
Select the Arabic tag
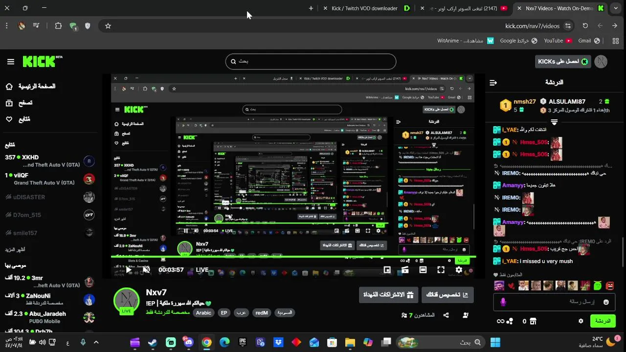pyautogui.click(x=203, y=313)
